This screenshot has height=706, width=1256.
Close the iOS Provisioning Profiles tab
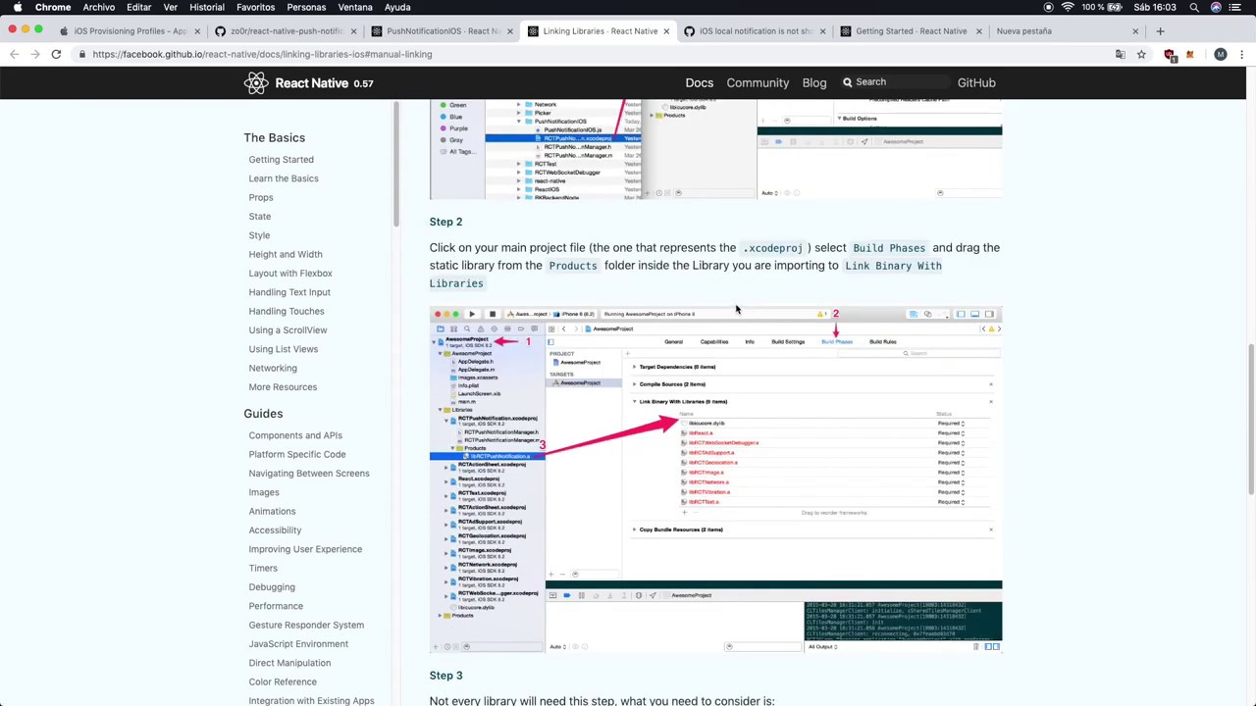pos(197,31)
